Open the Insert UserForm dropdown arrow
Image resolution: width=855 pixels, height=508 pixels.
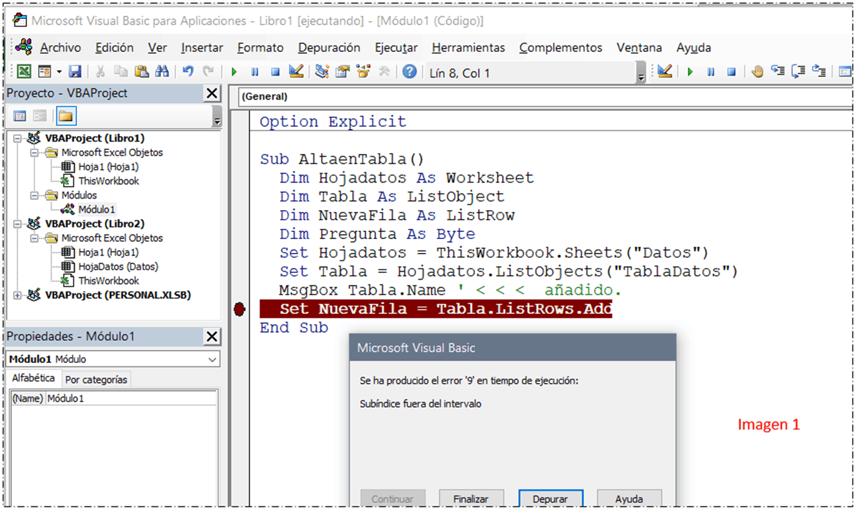tap(59, 72)
